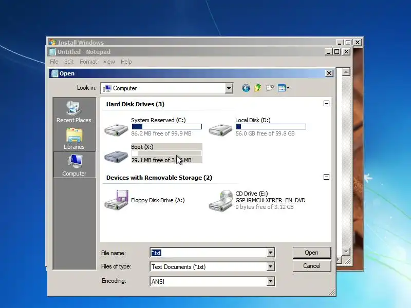This screenshot has height=308, width=411.
Task: Open Notepad's Help menu
Action: [x=126, y=62]
